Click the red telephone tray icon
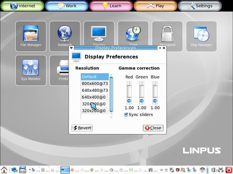Image resolution: width=233 pixels, height=174 pixels. pyautogui.click(x=178, y=170)
